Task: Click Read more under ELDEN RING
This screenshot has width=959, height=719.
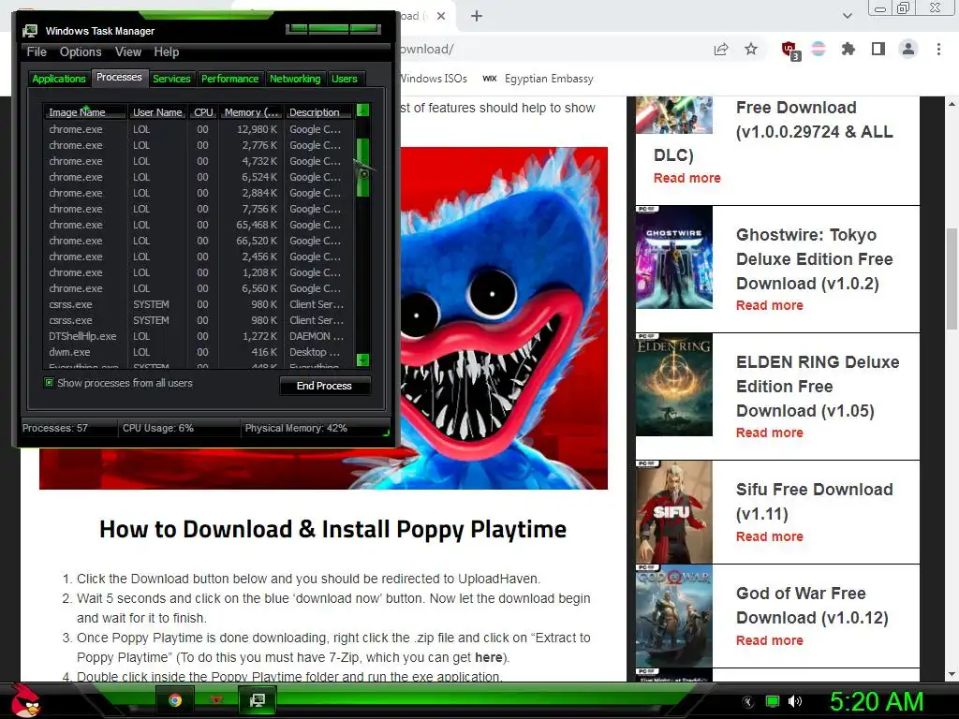Action: pos(770,433)
